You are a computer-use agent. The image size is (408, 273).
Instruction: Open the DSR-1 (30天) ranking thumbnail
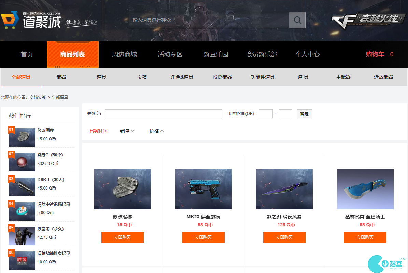point(22,187)
